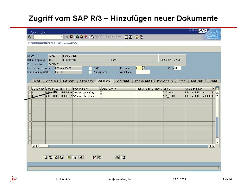Click the Dokument zu Auftrag cell
247x190 pixels.
pos(86,92)
